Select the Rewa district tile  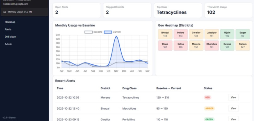(x=165, y=46)
